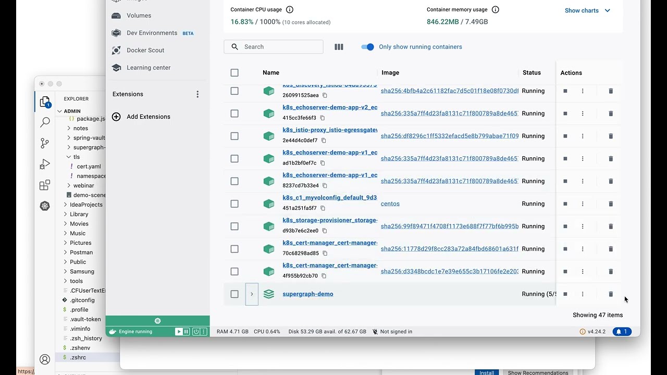
Task: Click the Not signed in status
Action: tap(392, 332)
